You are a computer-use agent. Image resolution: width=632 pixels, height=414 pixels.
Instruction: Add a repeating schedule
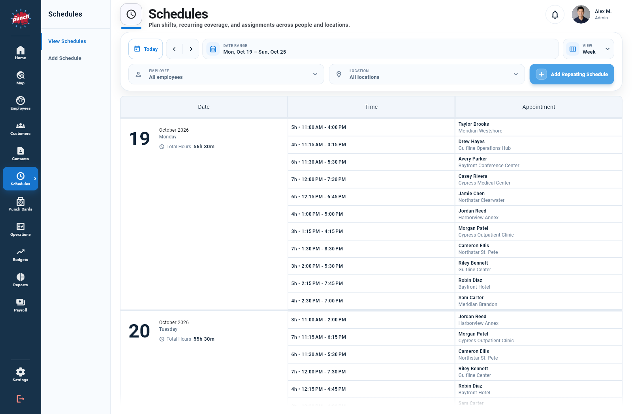[572, 74]
